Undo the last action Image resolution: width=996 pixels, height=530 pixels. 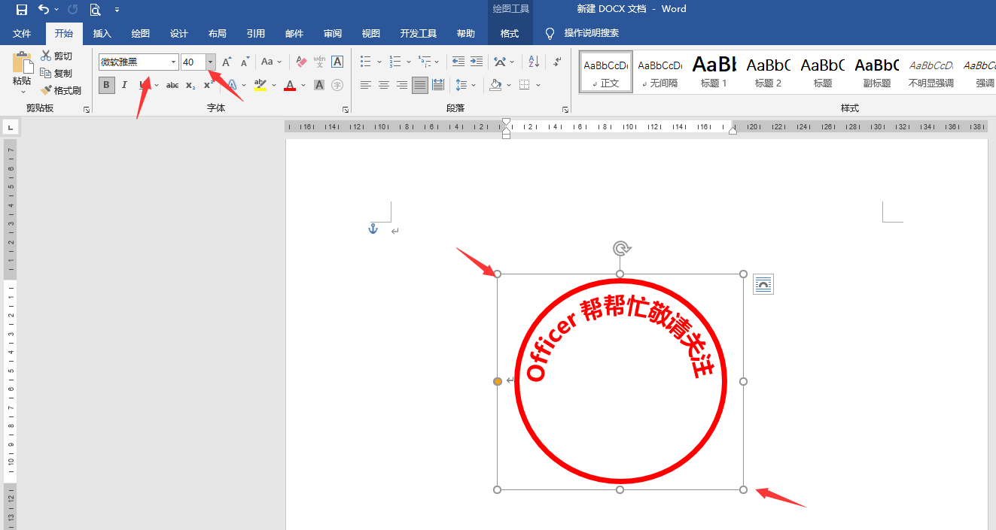(44, 10)
